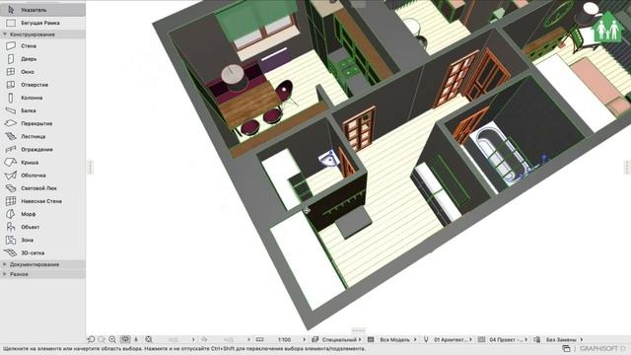Click the GRAPHISOFT ID link

pos(602,348)
